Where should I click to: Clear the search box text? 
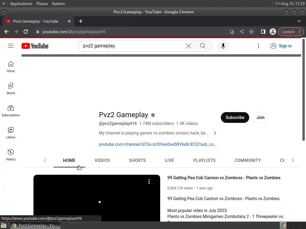point(188,46)
